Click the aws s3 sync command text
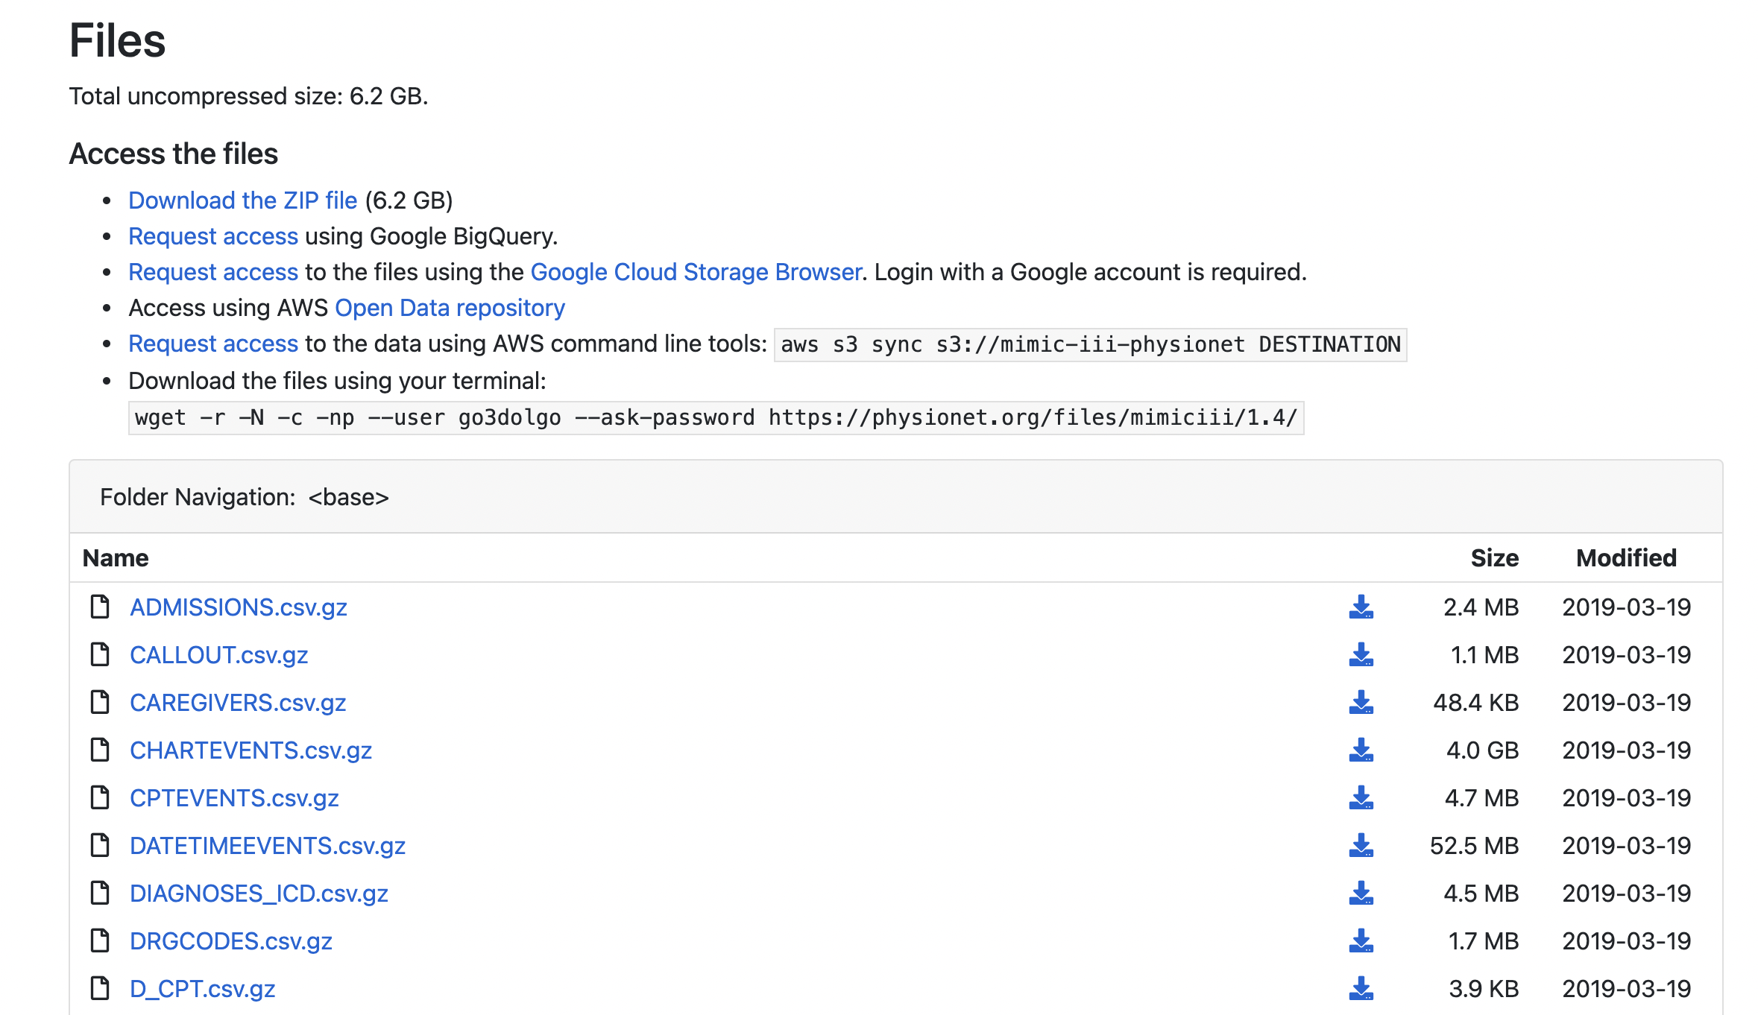Image resolution: width=1758 pixels, height=1015 pixels. [x=1090, y=344]
